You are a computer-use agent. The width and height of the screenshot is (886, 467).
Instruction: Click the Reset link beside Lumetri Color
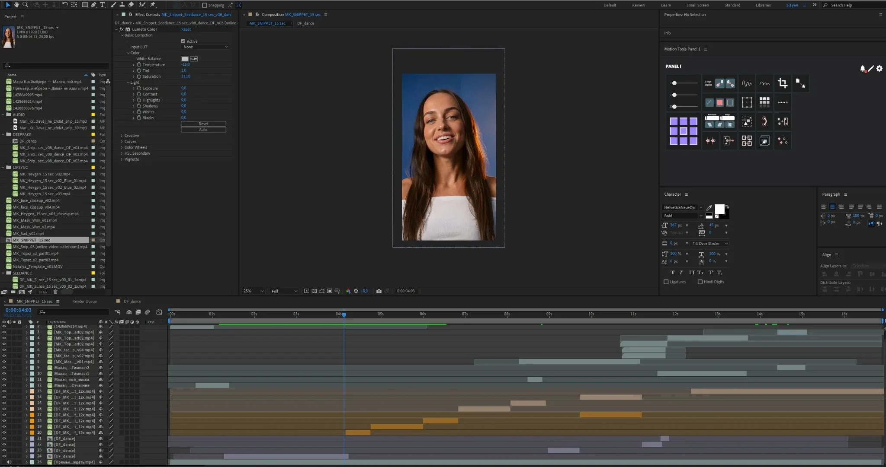coord(186,29)
